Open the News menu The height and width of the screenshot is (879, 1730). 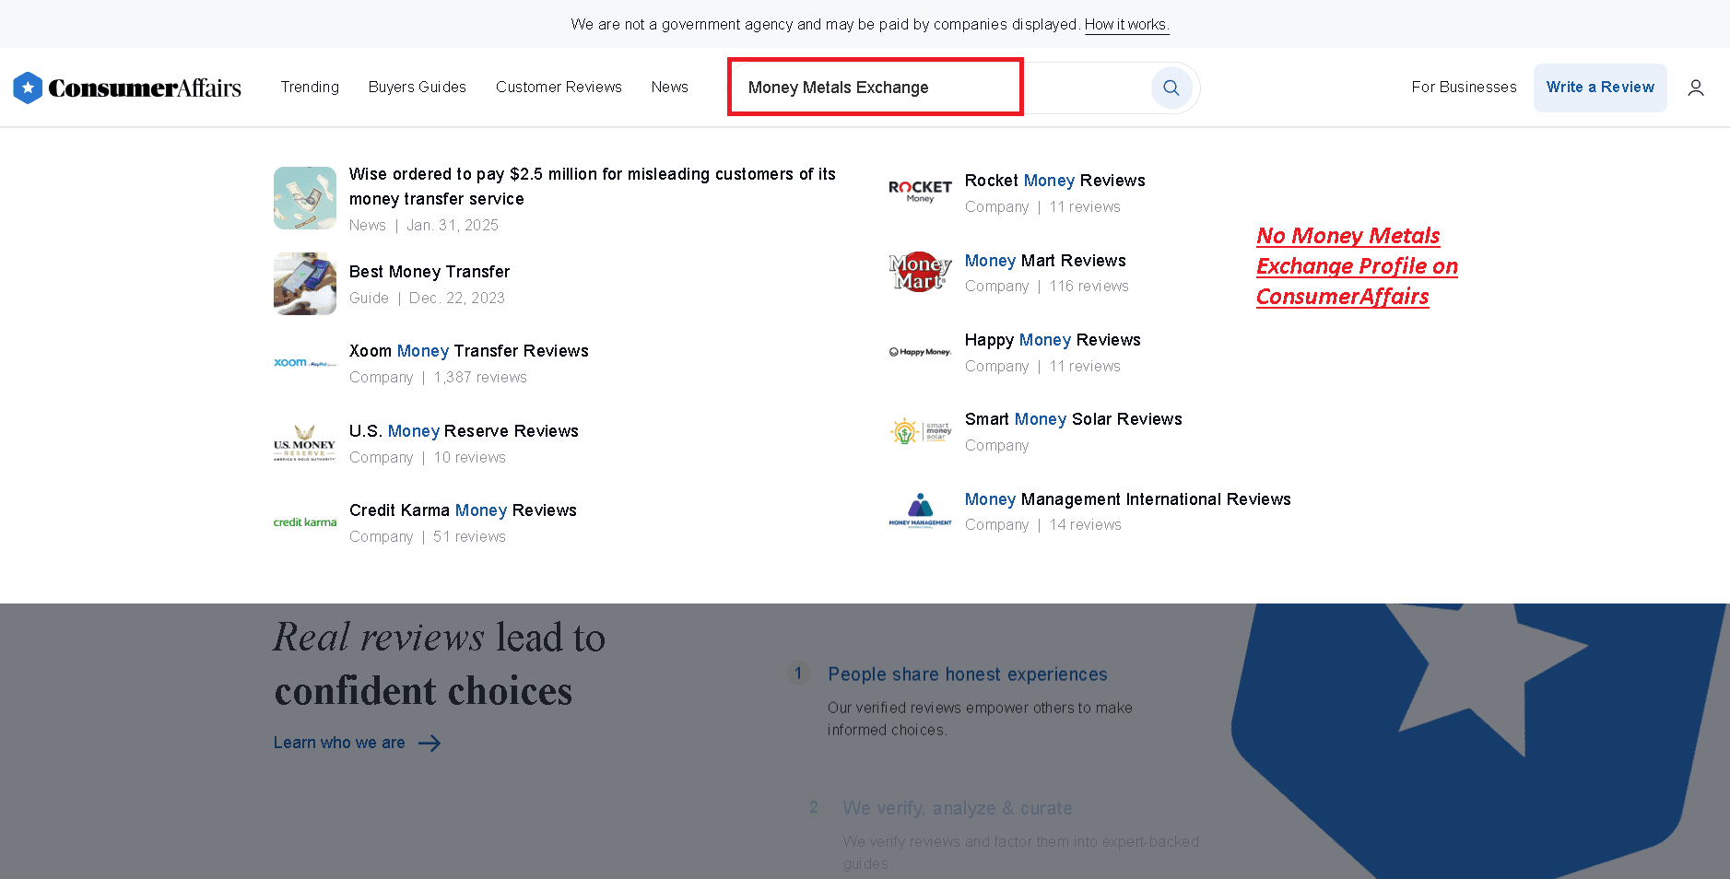(x=670, y=87)
